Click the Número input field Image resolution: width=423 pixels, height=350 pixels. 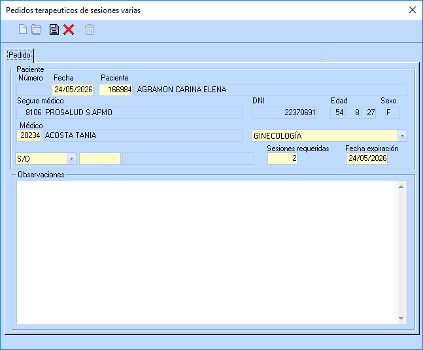[33, 90]
